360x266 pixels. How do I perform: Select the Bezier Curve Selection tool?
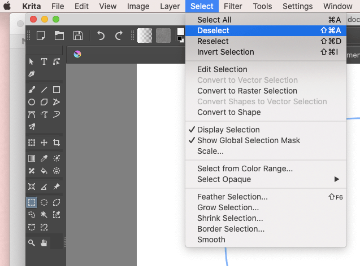point(32,227)
